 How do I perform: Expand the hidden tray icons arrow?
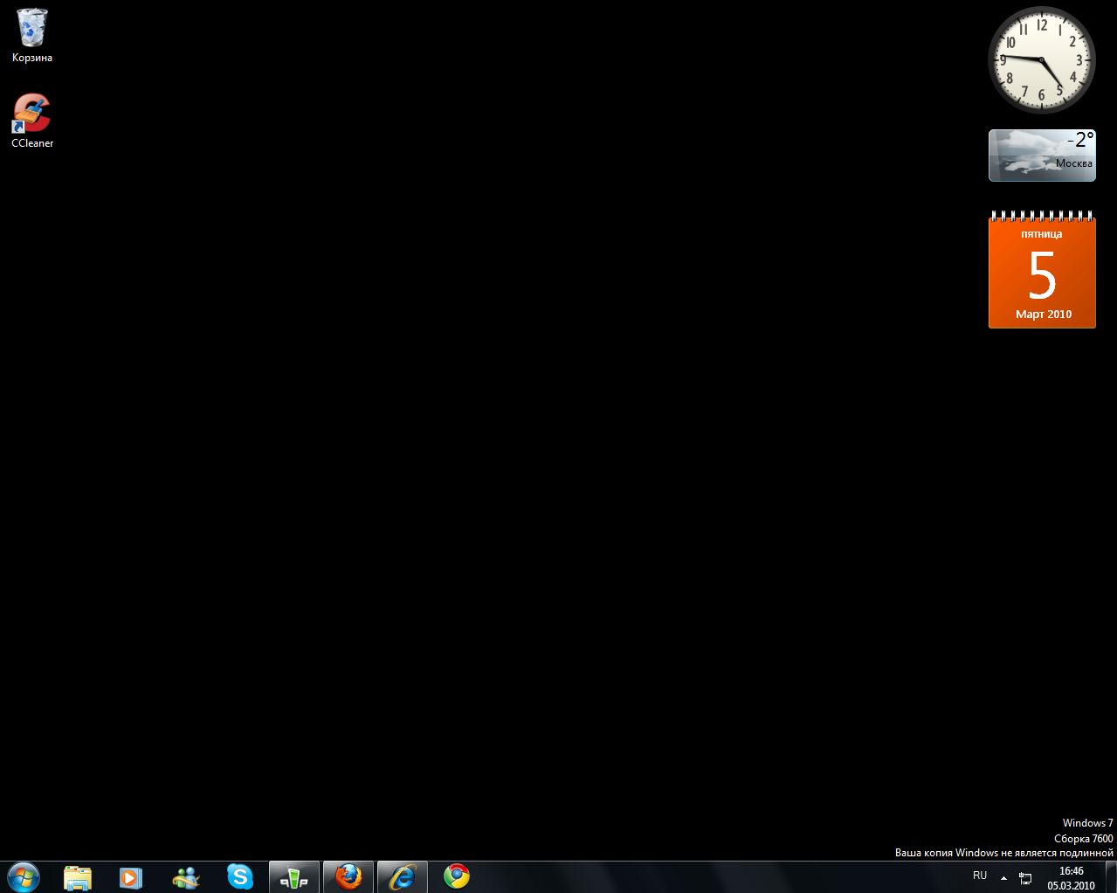tap(1003, 877)
